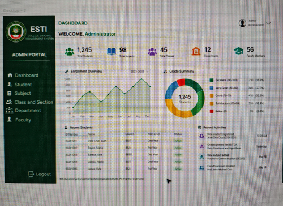Screen dimensions: 283x206
Task: Click the ID Number column header
Action: 71,134
